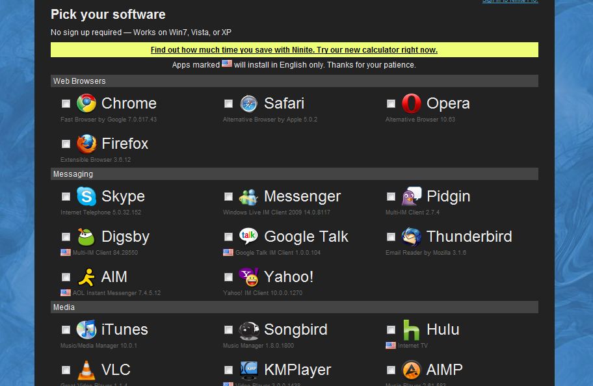
Task: Check the VLC checkbox
Action: [x=66, y=370]
